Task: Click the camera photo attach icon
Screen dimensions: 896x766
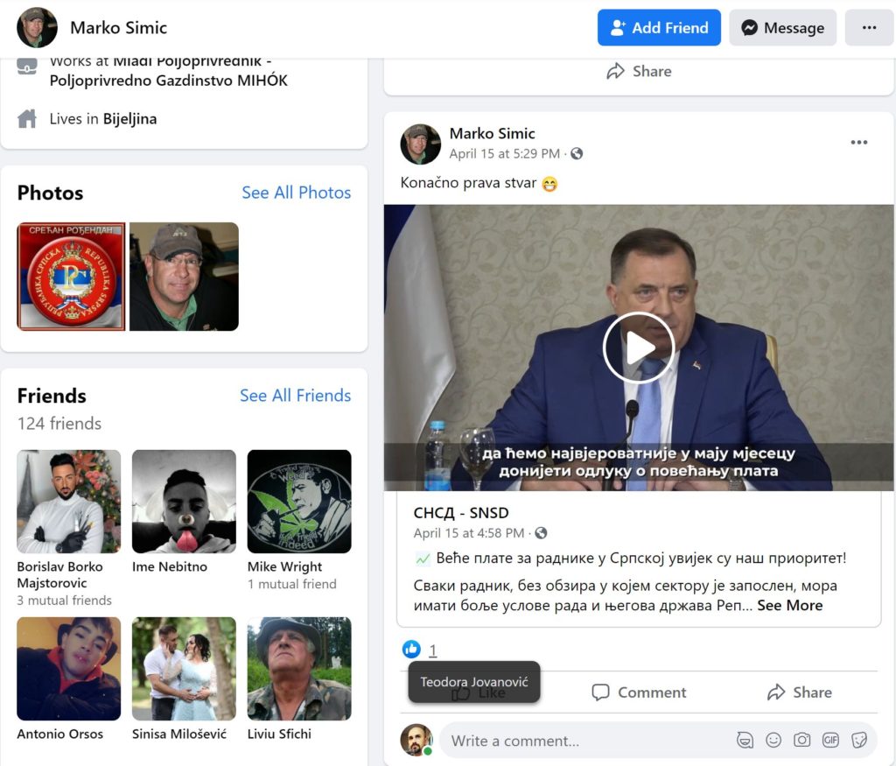Action: (801, 740)
